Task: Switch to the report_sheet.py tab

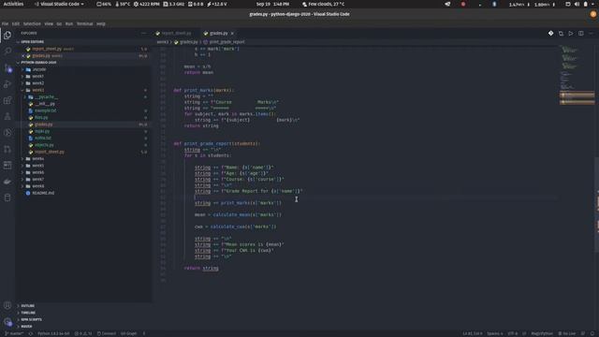Action: [176, 34]
